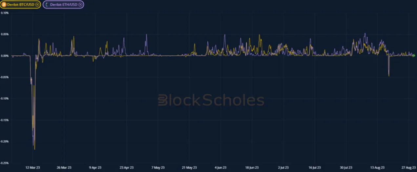Select the Deribit BTC/USD legend label
Screen dimensions: 417x172
point(20,5)
